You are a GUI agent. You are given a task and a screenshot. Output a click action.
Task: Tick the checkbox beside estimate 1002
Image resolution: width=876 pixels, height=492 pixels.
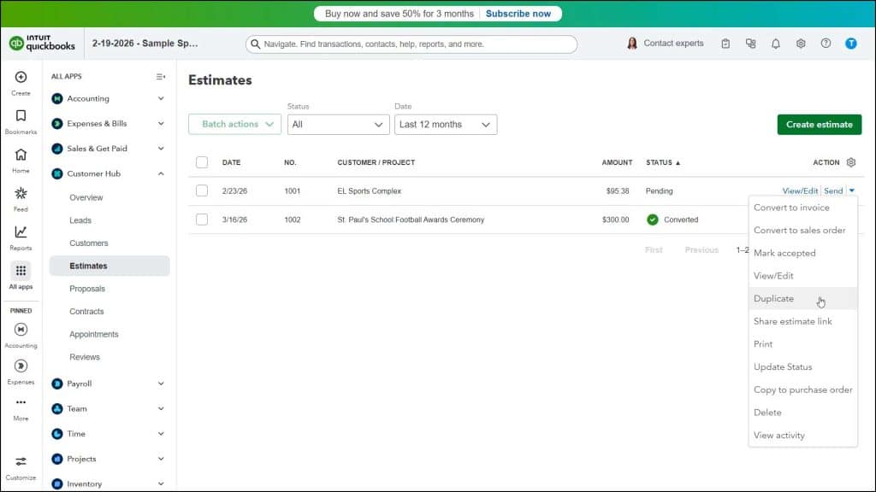pos(203,220)
